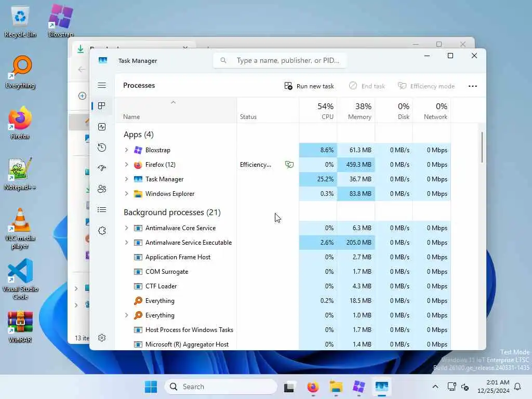Open Recycle Bin on desktop
532x399 pixels.
[x=20, y=21]
